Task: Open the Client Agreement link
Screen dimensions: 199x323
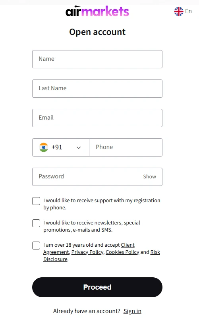Action: click(x=89, y=248)
